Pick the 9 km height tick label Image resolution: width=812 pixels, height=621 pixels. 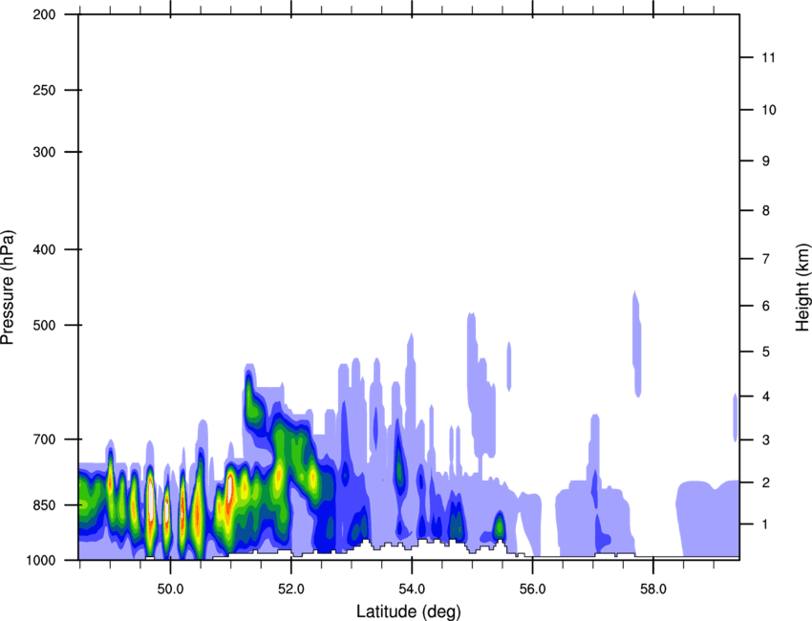click(766, 161)
